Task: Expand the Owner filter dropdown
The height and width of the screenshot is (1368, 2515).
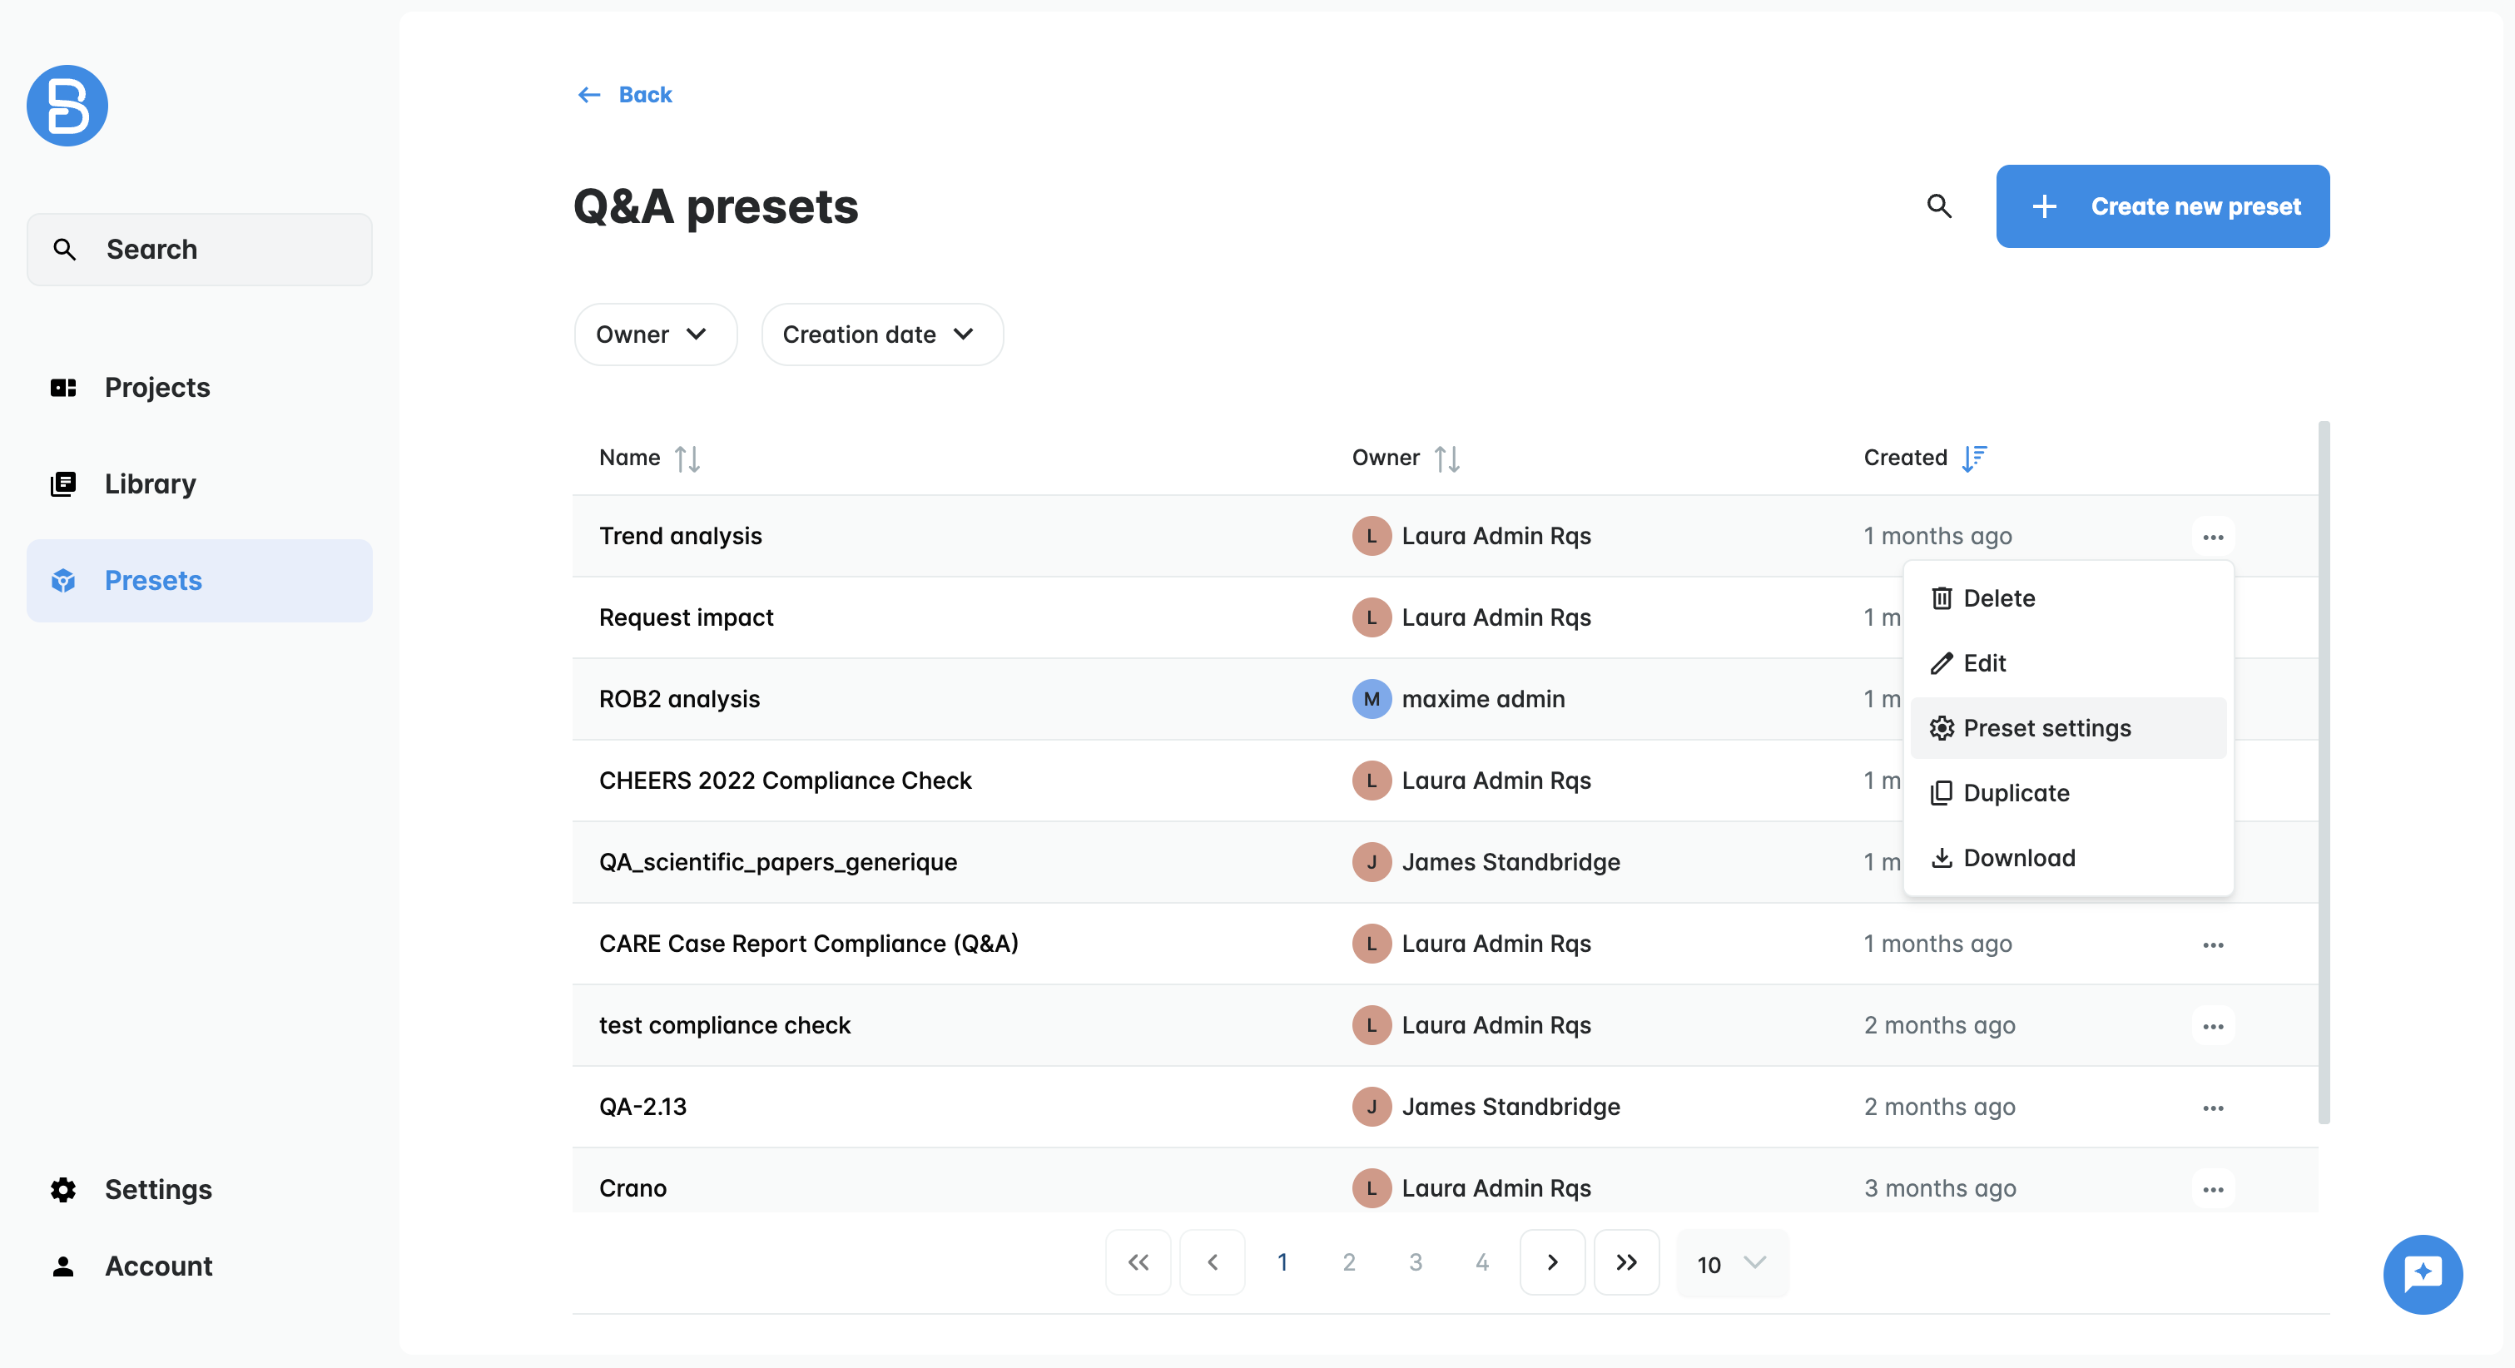Action: (x=654, y=335)
